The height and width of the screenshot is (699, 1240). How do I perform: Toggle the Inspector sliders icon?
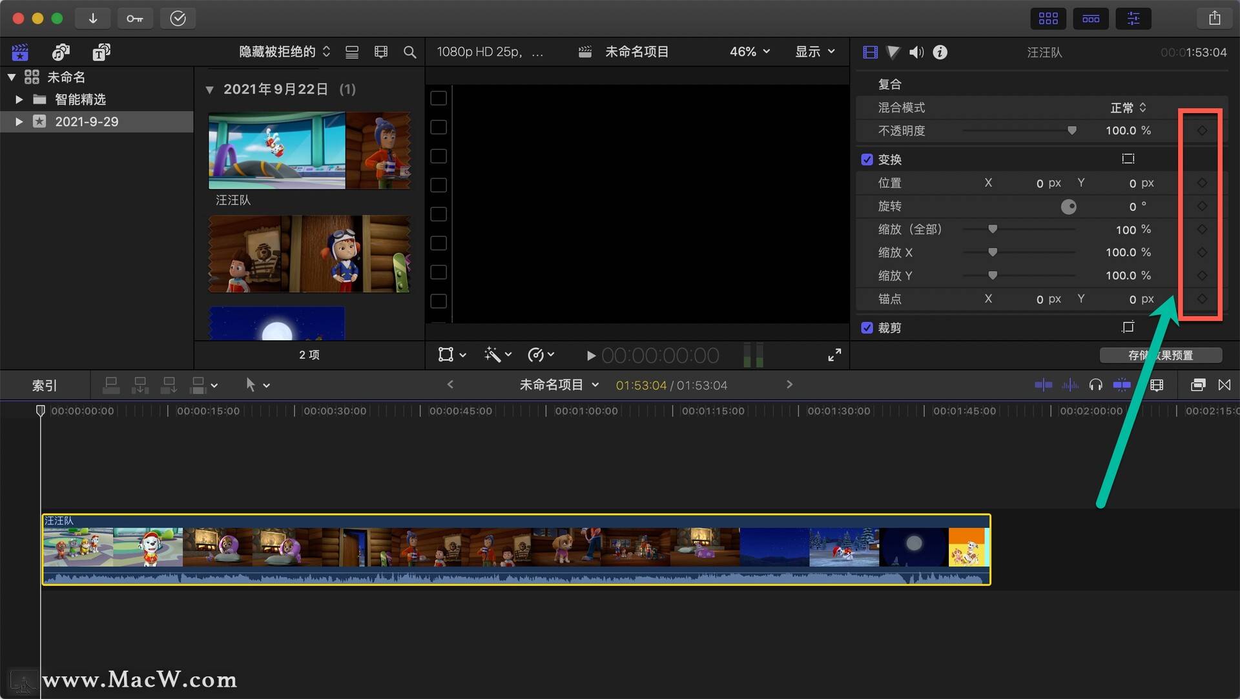coord(1133,18)
